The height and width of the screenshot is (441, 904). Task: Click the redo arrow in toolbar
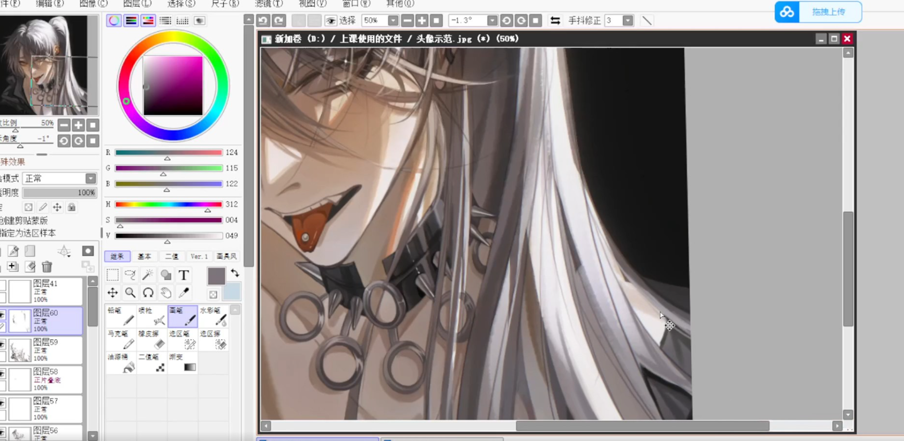278,20
